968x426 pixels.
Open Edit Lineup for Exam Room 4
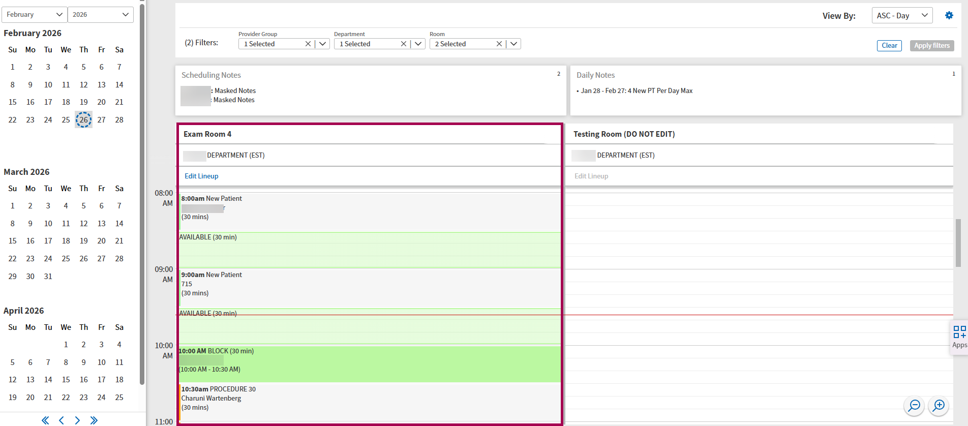[x=201, y=176]
